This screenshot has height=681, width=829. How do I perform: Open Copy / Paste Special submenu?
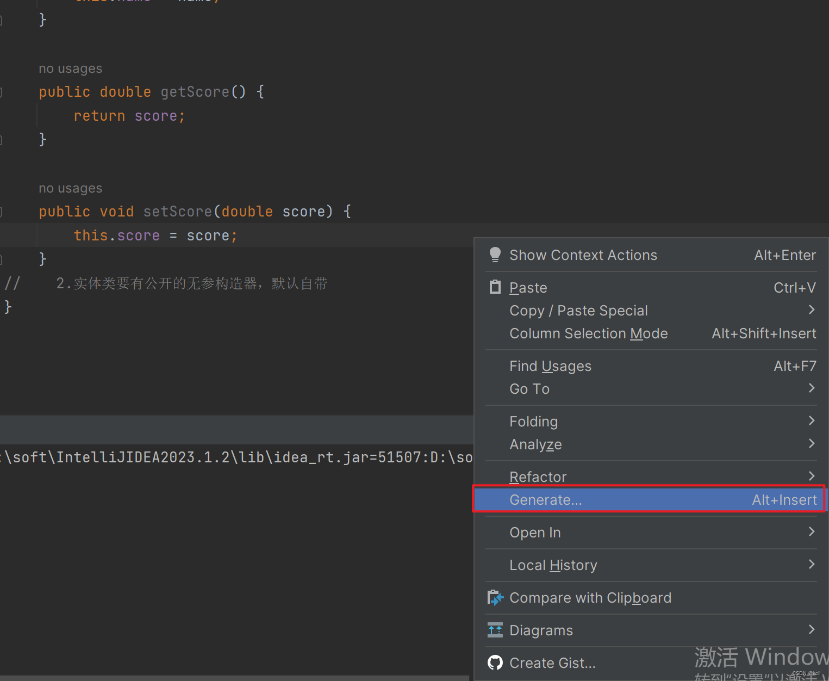click(x=651, y=311)
